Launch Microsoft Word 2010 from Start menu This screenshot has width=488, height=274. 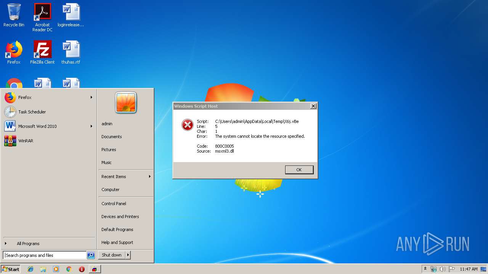(x=48, y=126)
